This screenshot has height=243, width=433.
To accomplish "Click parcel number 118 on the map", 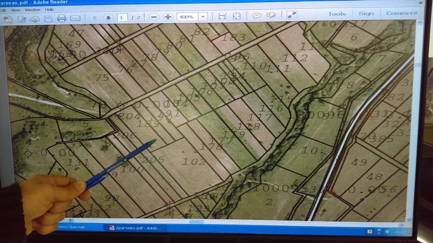I will tap(248, 126).
